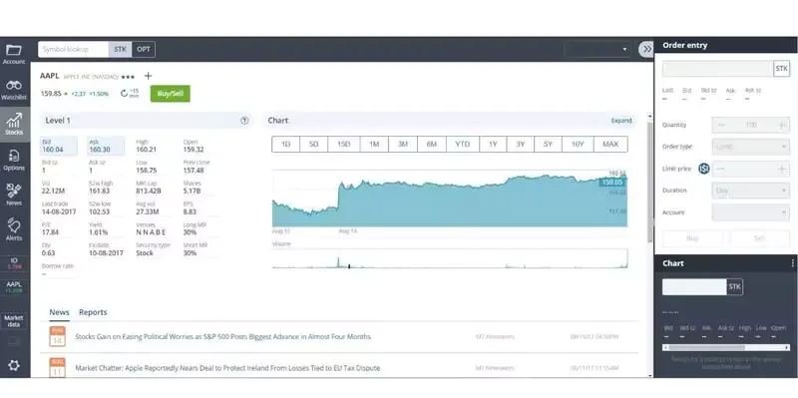The height and width of the screenshot is (398, 798).
Task: Select the AAPL recent symbol in sidebar
Action: [14, 287]
